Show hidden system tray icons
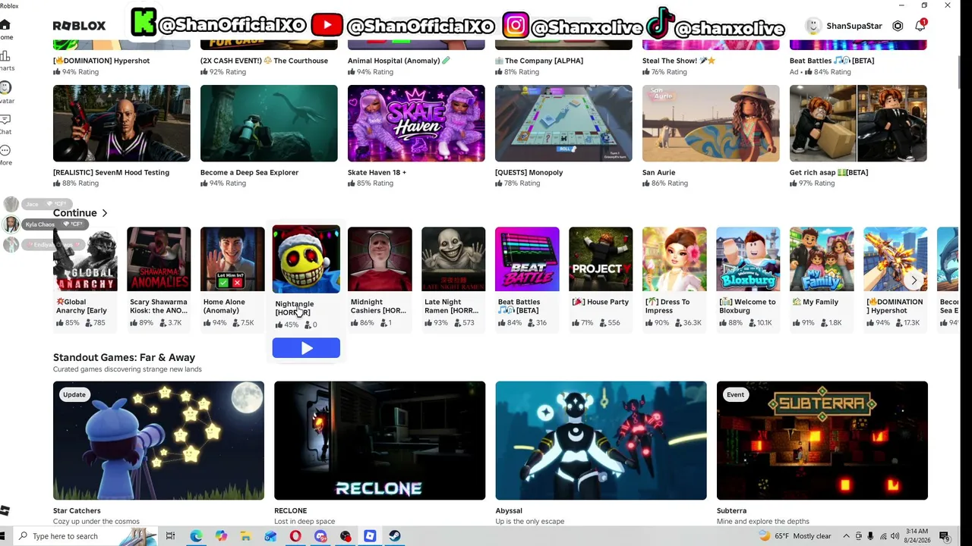This screenshot has width=972, height=546. point(847,536)
